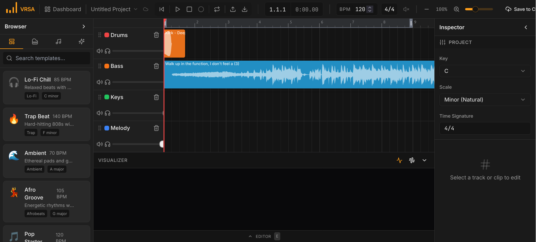Mute the Melody track

point(100,144)
